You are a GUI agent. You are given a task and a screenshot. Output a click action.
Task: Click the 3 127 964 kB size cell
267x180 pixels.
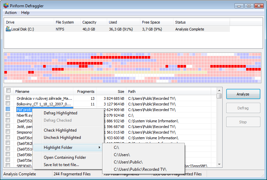[x=114, y=104]
